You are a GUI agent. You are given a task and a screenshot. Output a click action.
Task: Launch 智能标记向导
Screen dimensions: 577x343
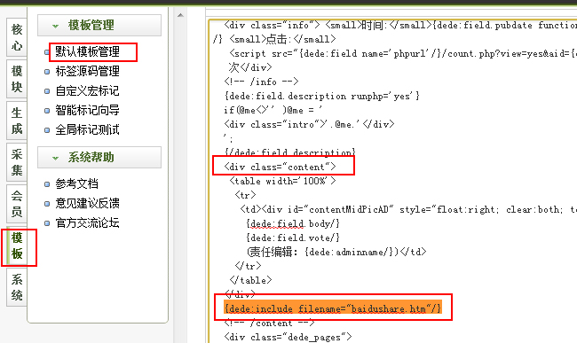tap(87, 110)
